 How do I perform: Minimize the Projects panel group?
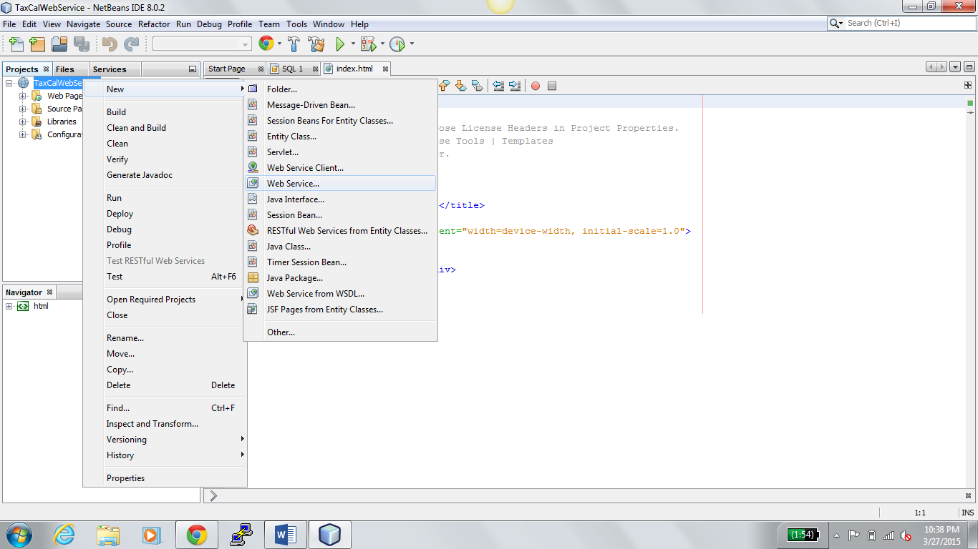(x=192, y=69)
